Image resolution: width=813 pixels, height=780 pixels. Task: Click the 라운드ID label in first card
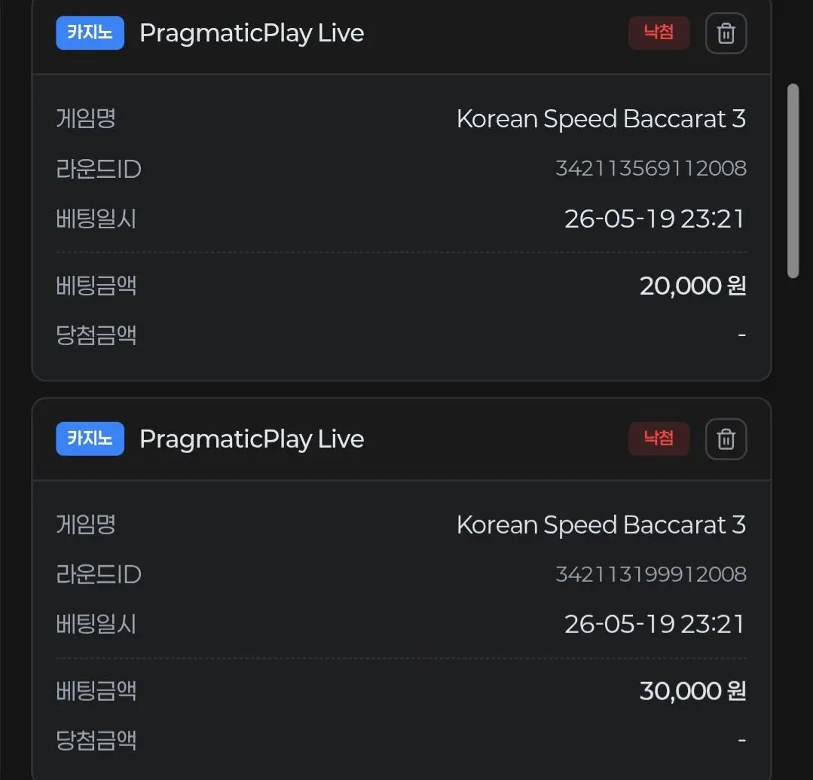click(99, 169)
